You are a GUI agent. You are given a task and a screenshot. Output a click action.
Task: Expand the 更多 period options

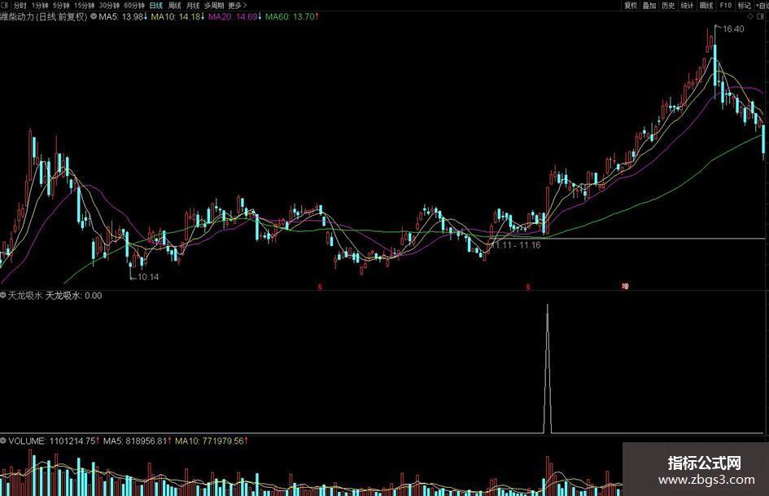238,6
